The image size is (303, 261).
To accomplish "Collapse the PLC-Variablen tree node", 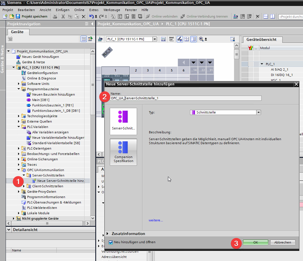I will tap(19, 127).
